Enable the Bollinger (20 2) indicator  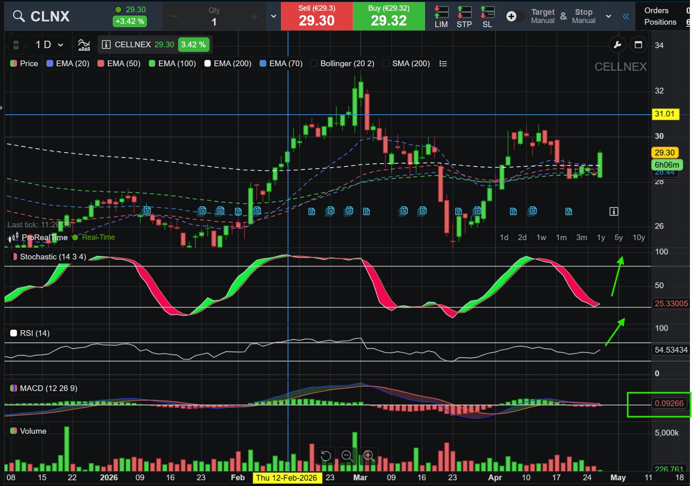pyautogui.click(x=314, y=63)
